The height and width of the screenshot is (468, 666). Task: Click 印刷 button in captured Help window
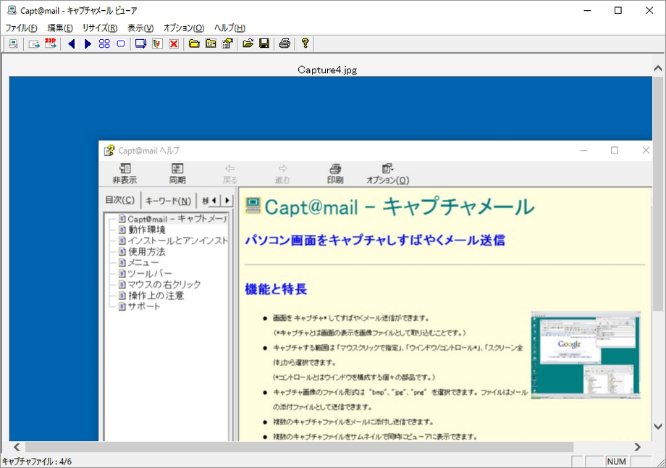tap(335, 173)
